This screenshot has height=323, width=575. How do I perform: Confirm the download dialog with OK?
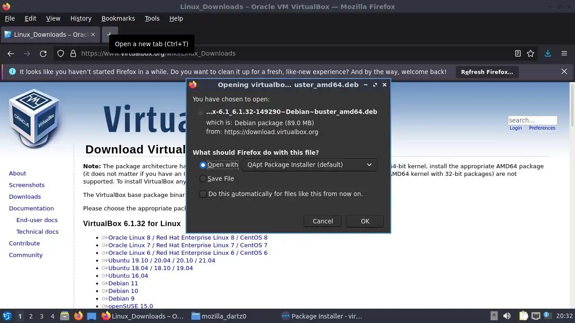coord(365,221)
